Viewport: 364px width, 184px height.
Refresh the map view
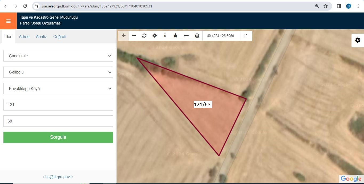click(x=144, y=36)
